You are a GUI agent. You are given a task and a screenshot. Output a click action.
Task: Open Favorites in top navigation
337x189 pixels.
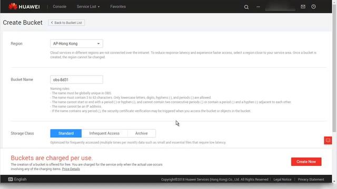(118, 6)
